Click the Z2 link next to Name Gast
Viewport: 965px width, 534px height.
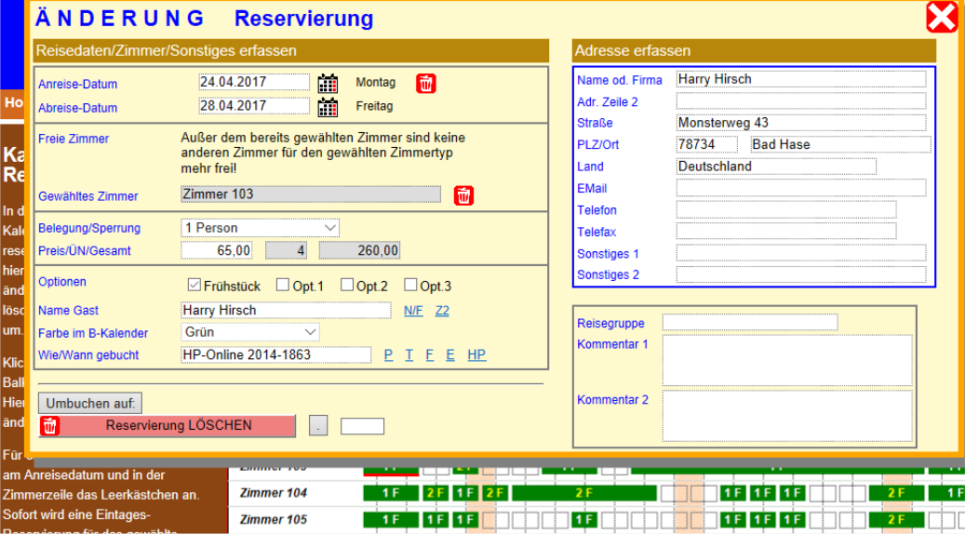pos(442,311)
